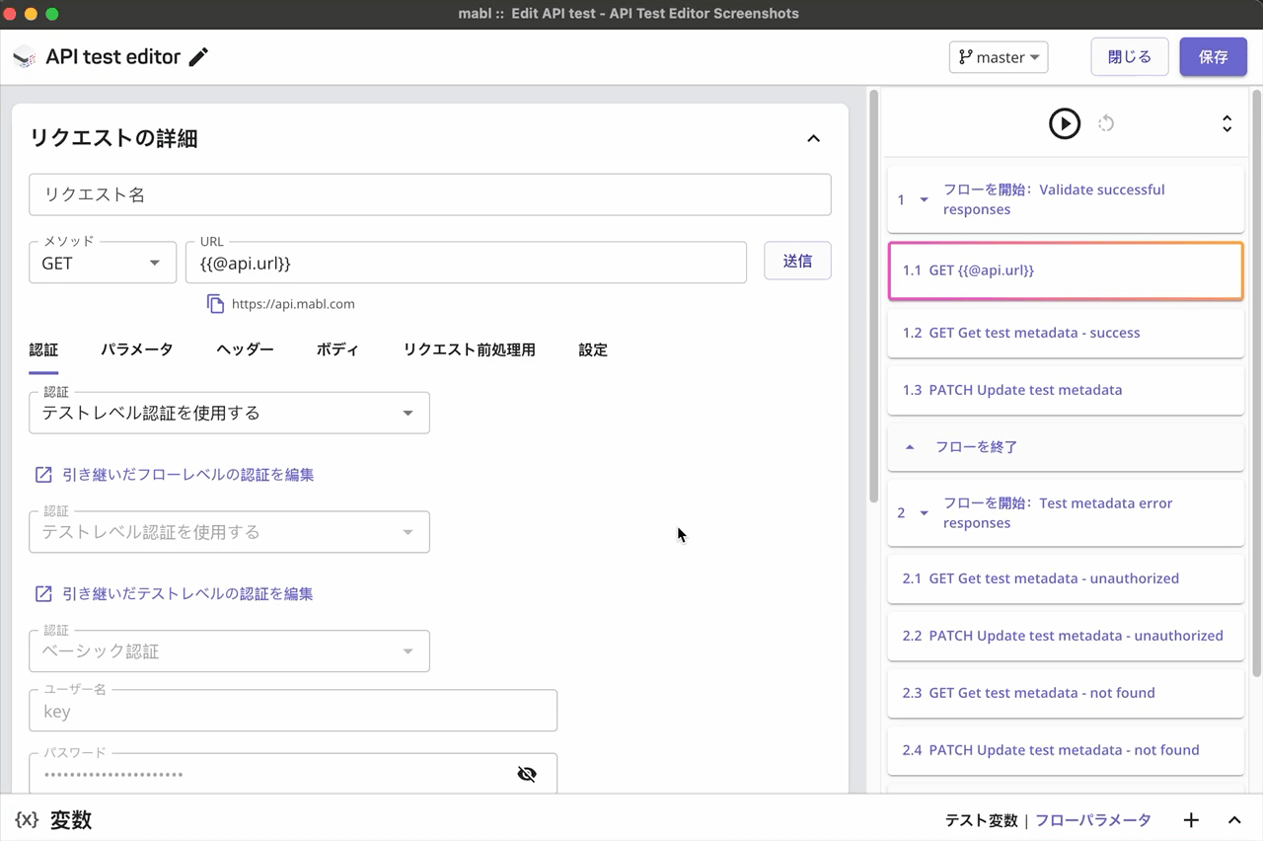The height and width of the screenshot is (841, 1263).
Task: Click the pencil icon to rename test
Action: 198,57
